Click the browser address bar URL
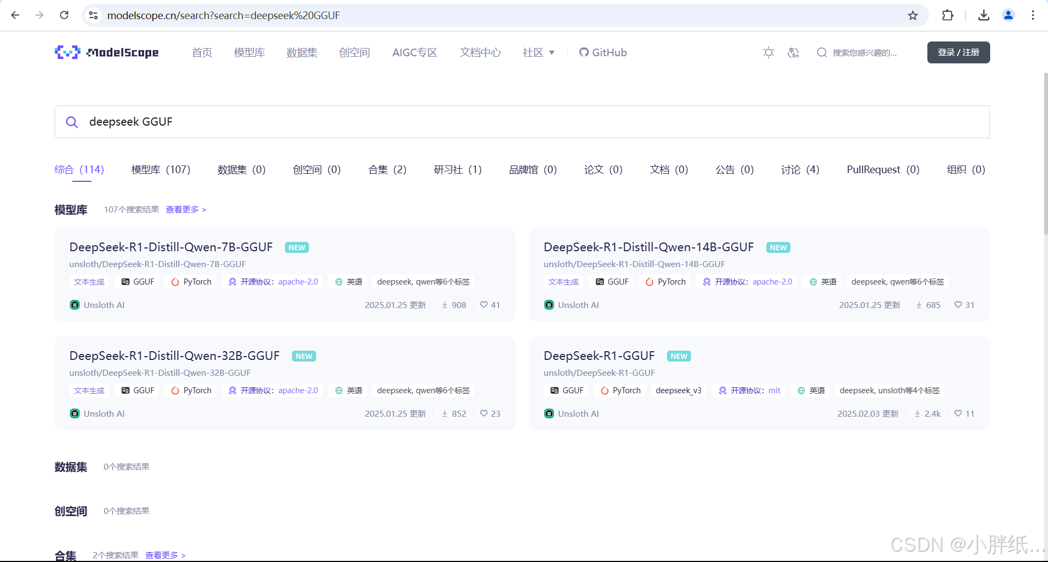1048x562 pixels. [x=224, y=15]
